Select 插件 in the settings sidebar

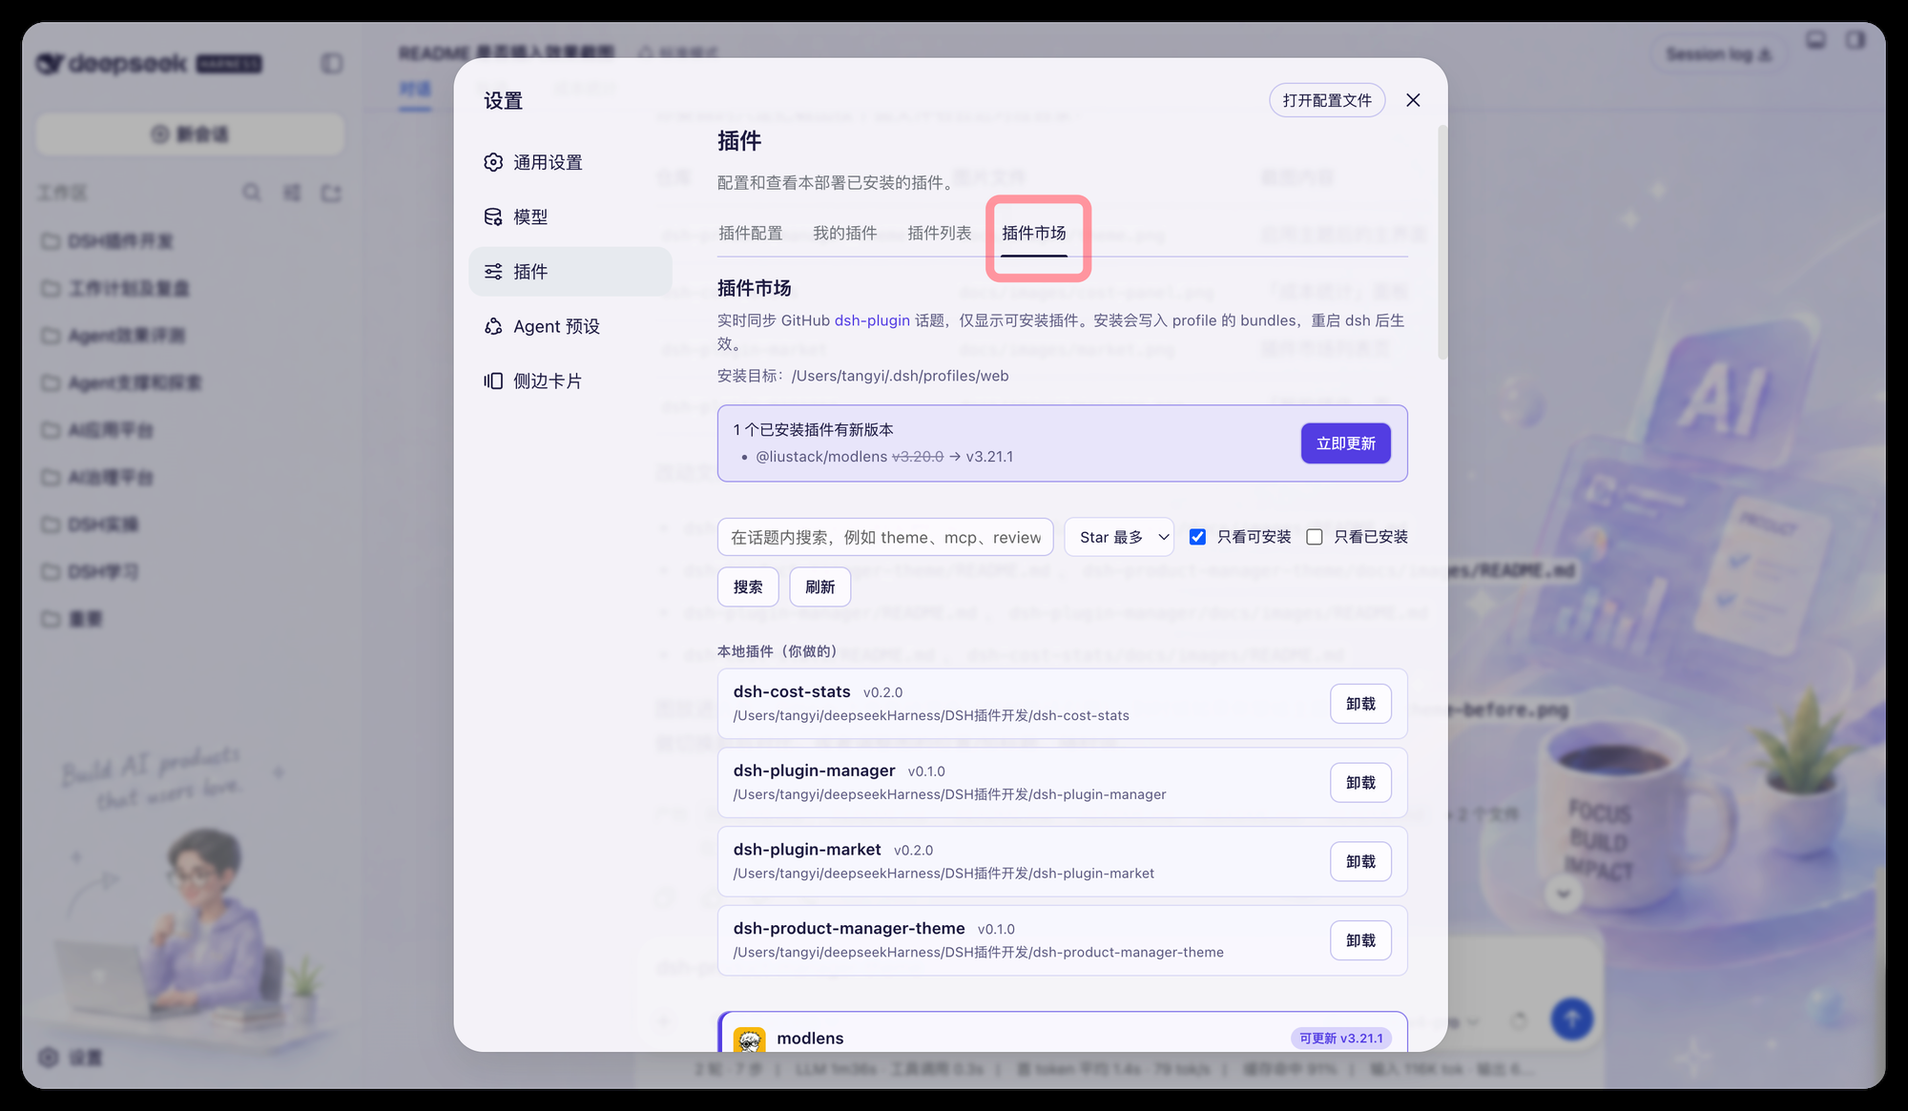point(570,272)
